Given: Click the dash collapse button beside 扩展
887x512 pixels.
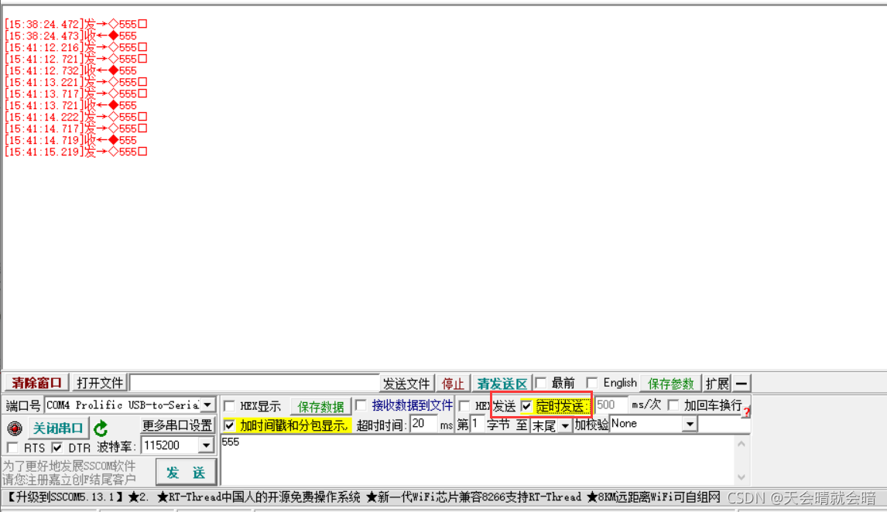Looking at the screenshot, I should click(741, 383).
